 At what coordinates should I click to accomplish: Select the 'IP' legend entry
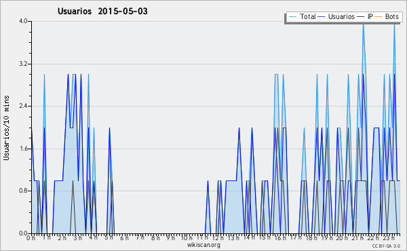(x=365, y=17)
